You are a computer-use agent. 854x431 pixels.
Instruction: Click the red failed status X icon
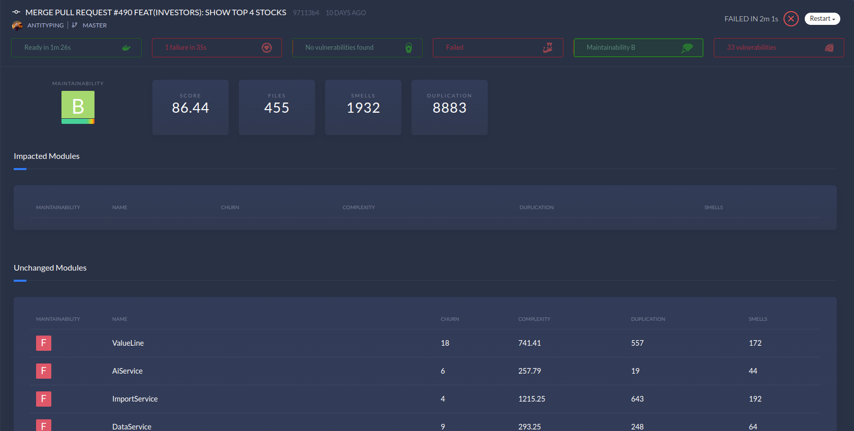tap(791, 19)
